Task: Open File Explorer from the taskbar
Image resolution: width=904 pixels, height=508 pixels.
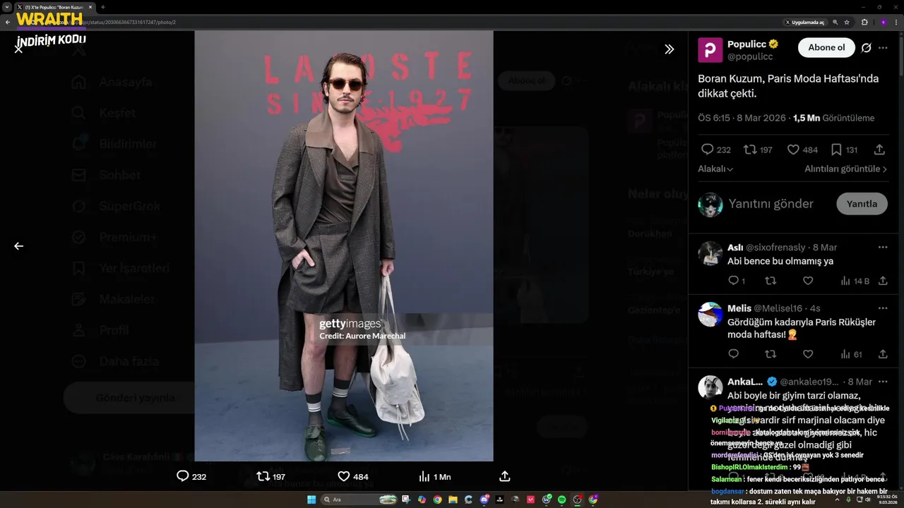Action: click(453, 500)
